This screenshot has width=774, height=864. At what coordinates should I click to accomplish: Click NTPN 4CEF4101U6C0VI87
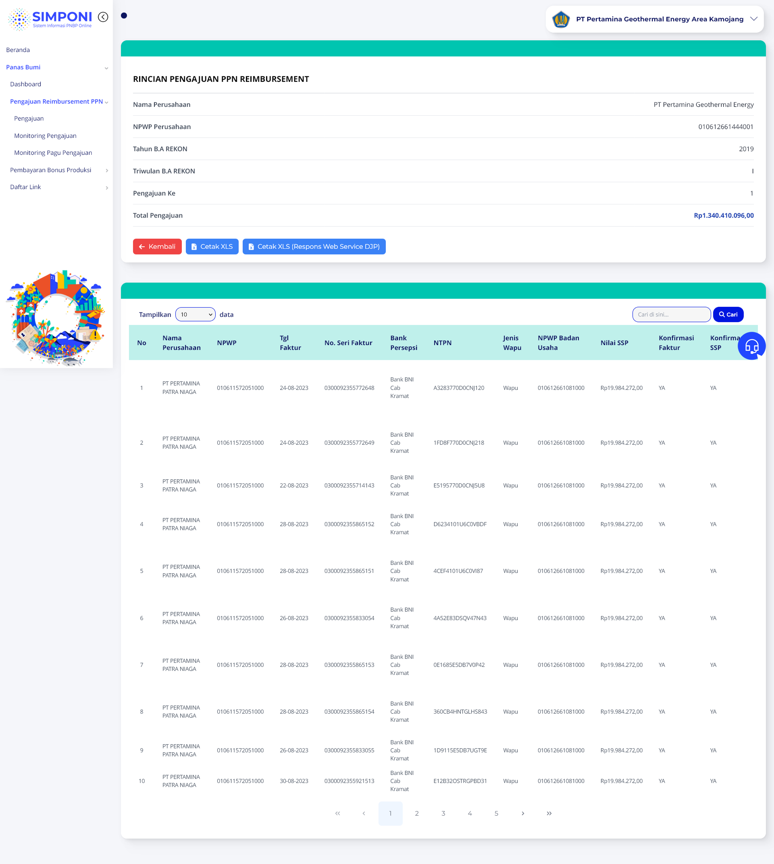458,571
